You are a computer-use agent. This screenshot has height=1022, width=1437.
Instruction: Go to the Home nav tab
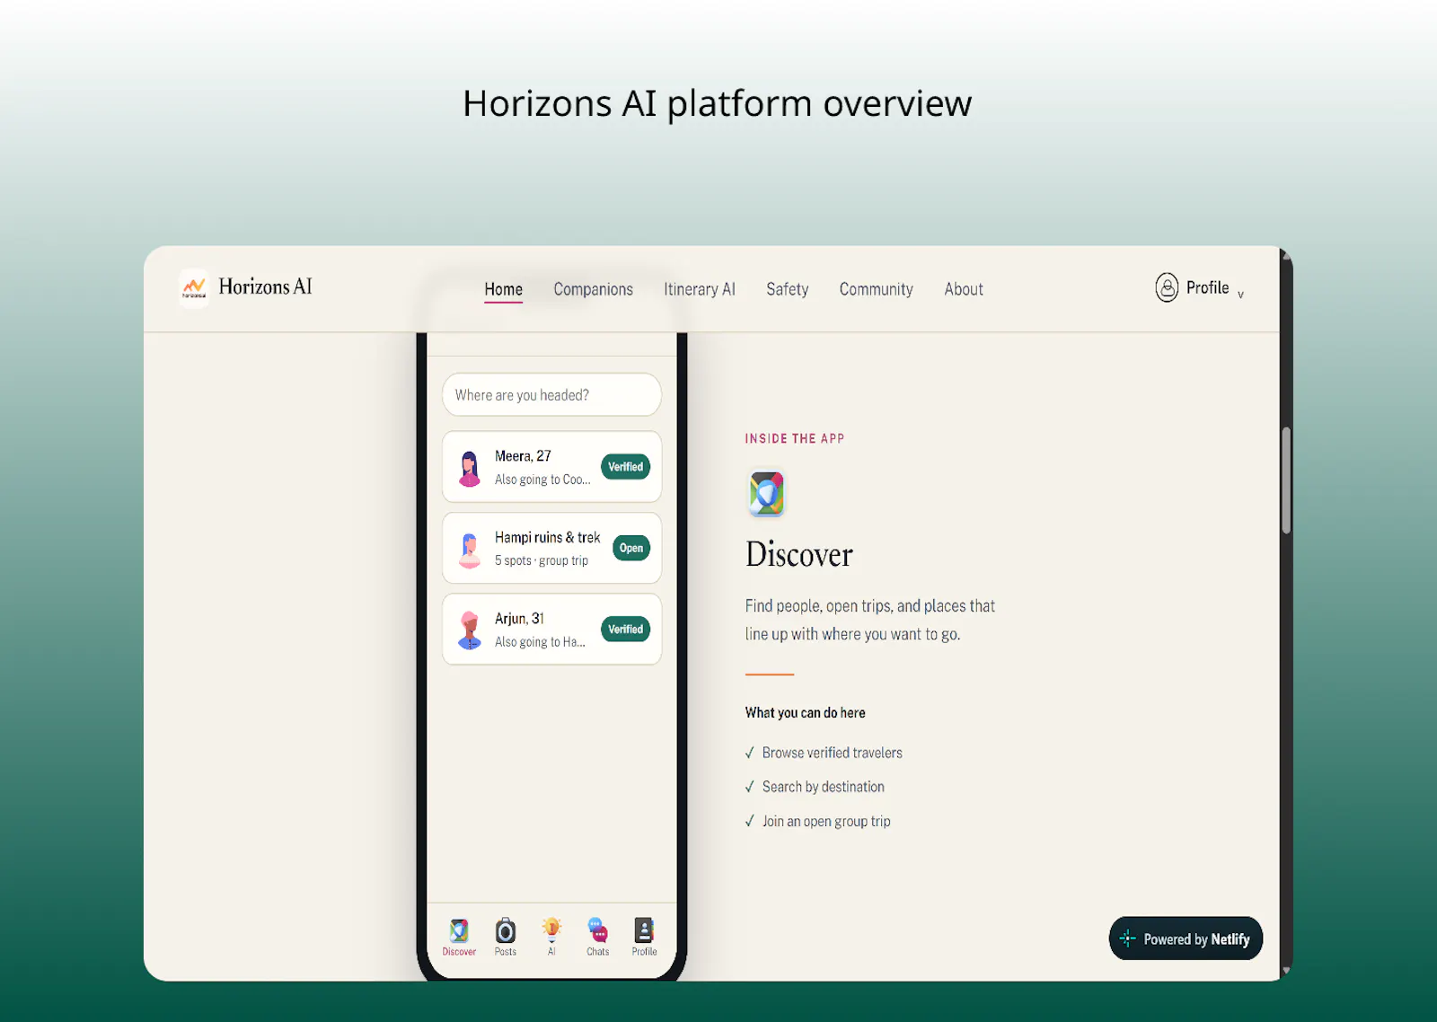(503, 290)
